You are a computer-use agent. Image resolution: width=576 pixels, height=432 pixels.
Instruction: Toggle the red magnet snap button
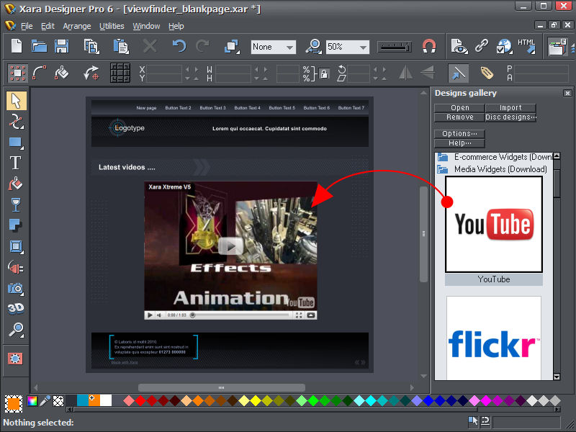pyautogui.click(x=429, y=47)
